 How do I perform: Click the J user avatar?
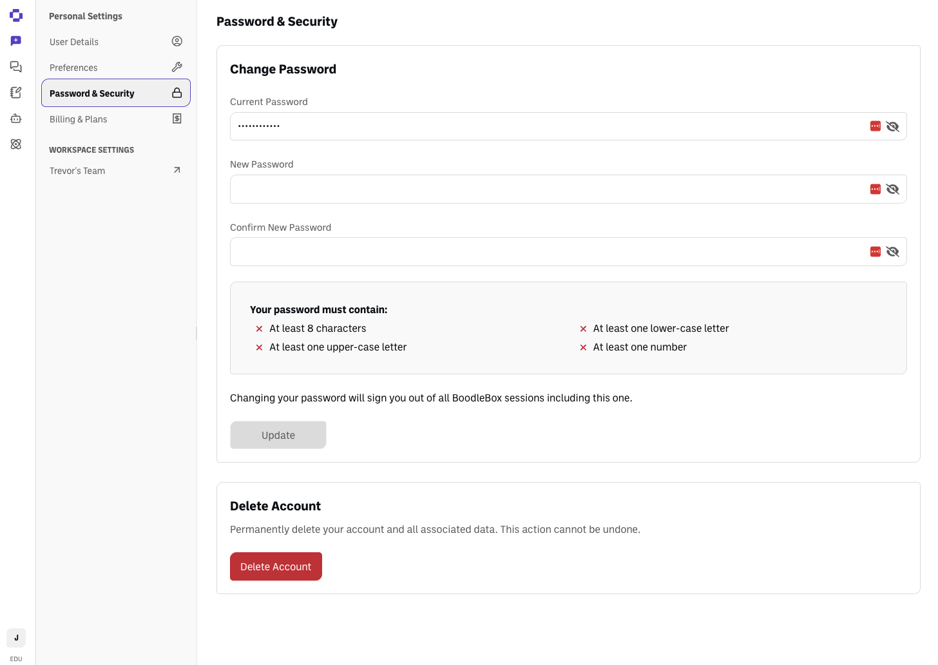coord(16,638)
